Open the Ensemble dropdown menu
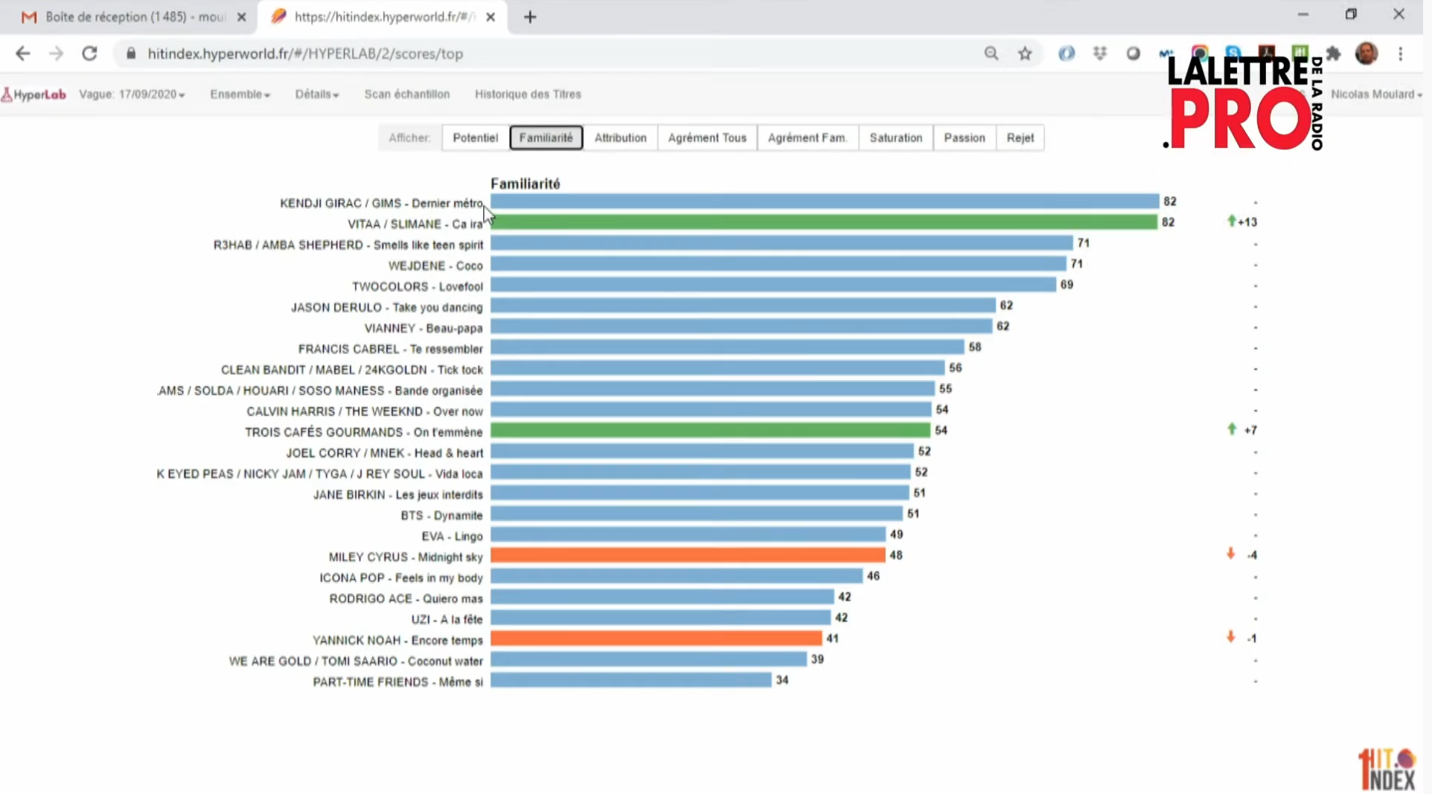Screen dimensions: 1432x794 tap(240, 94)
